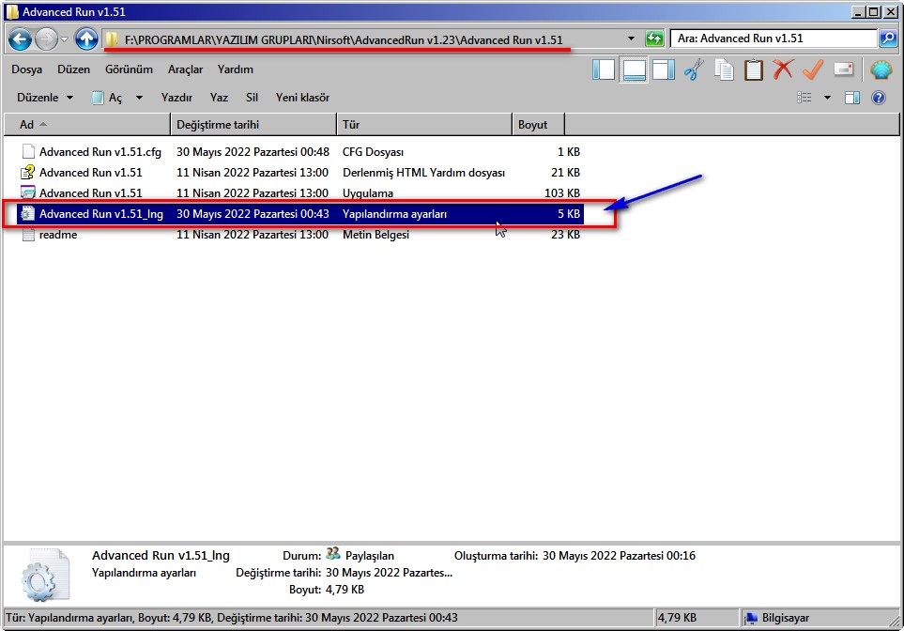Open help with blue question mark icon
904x631 pixels.
[878, 98]
